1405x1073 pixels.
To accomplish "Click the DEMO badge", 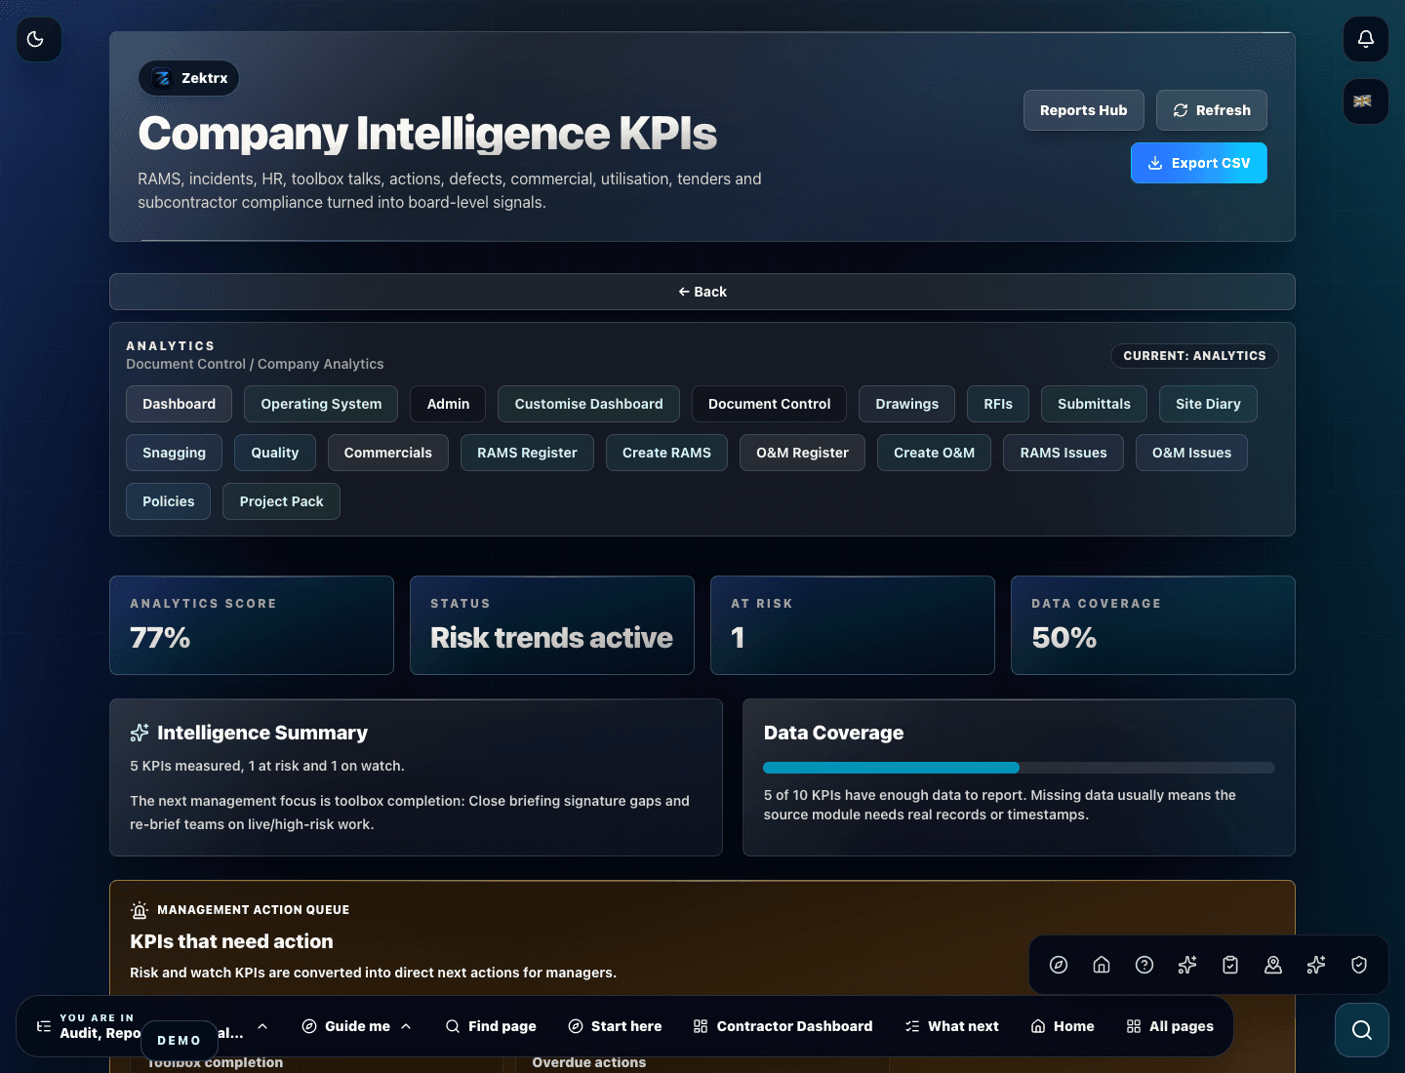I will click(x=179, y=1041).
